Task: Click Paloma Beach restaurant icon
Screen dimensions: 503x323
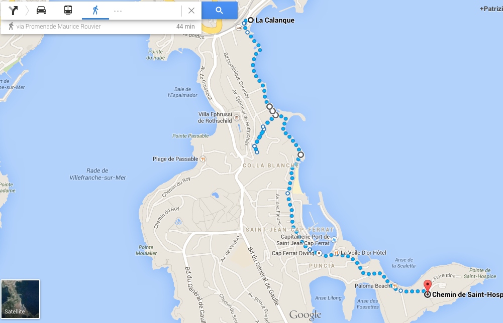Action: click(395, 285)
